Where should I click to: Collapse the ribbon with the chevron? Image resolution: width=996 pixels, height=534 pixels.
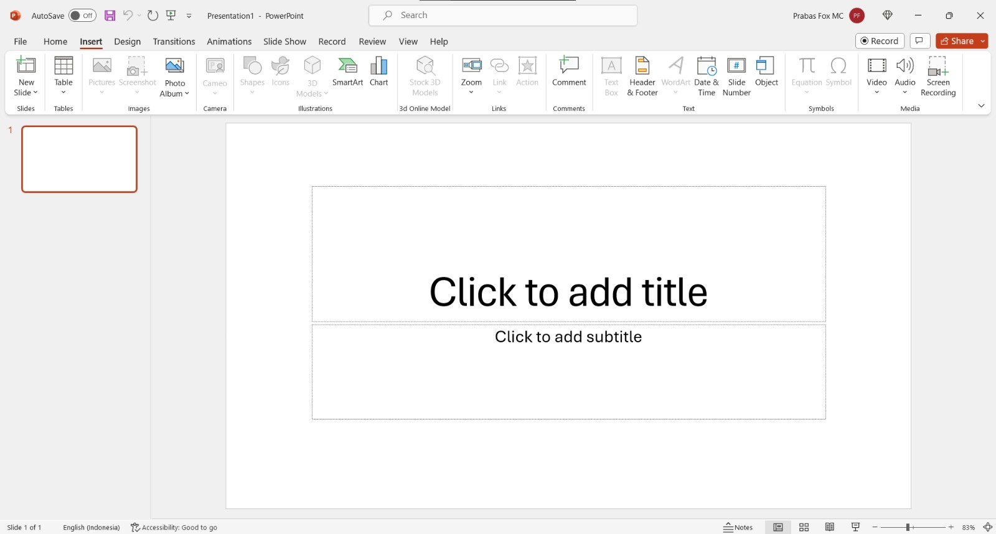coord(981,106)
